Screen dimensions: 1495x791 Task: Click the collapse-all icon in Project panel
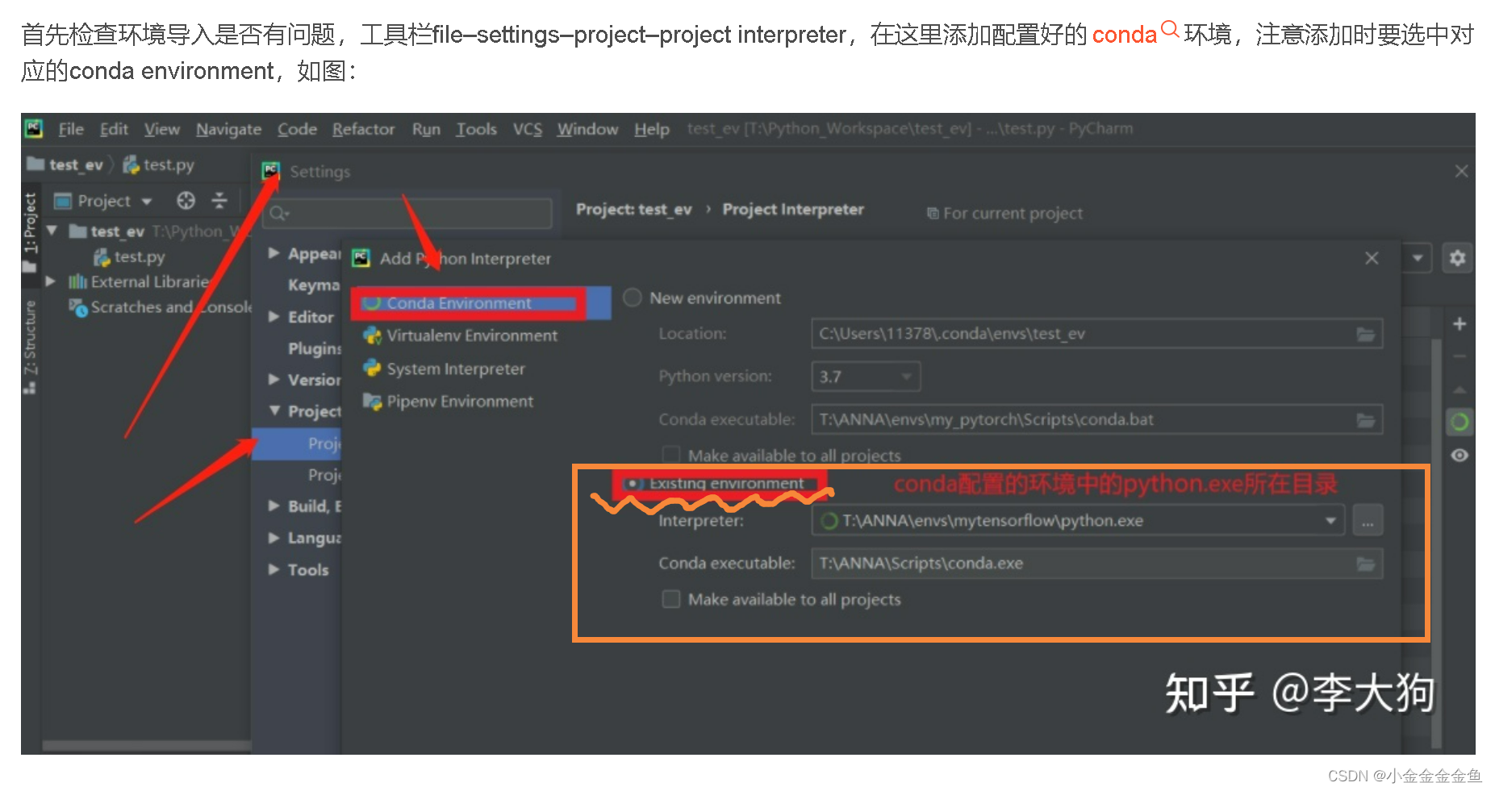219,201
